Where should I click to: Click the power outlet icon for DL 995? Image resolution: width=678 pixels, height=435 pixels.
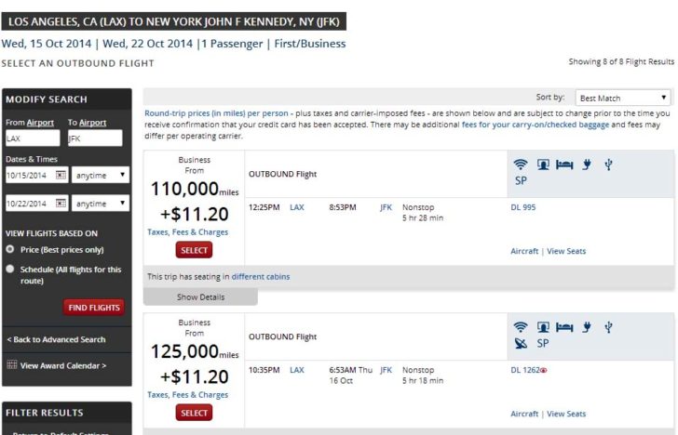(587, 165)
